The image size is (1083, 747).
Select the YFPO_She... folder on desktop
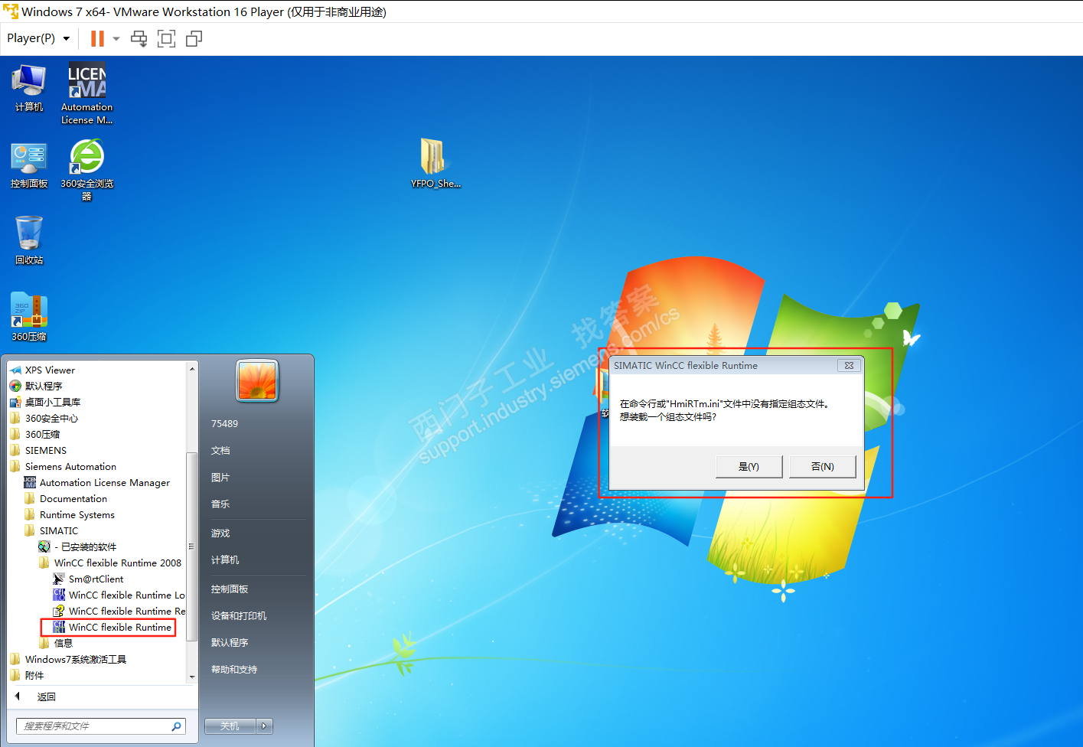435,164
